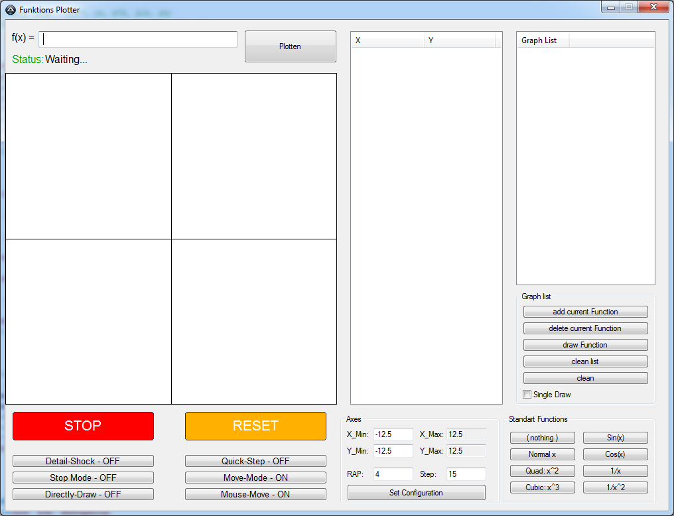Viewport: 674px width, 516px height.
Task: Switch Quick-Step mode on
Action: (x=255, y=461)
